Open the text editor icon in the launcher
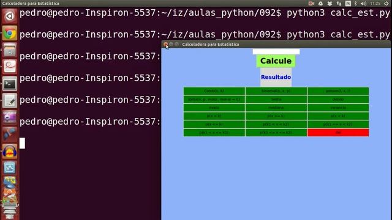Image resolution: width=392 pixels, height=220 pixels. [x=10, y=100]
